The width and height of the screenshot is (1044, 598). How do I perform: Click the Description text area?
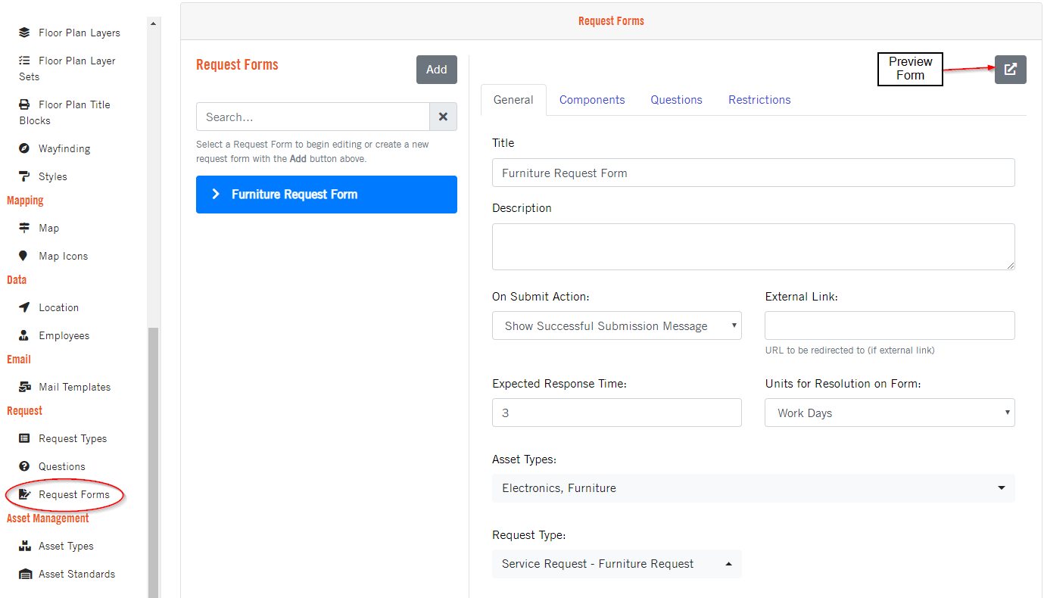tap(753, 247)
